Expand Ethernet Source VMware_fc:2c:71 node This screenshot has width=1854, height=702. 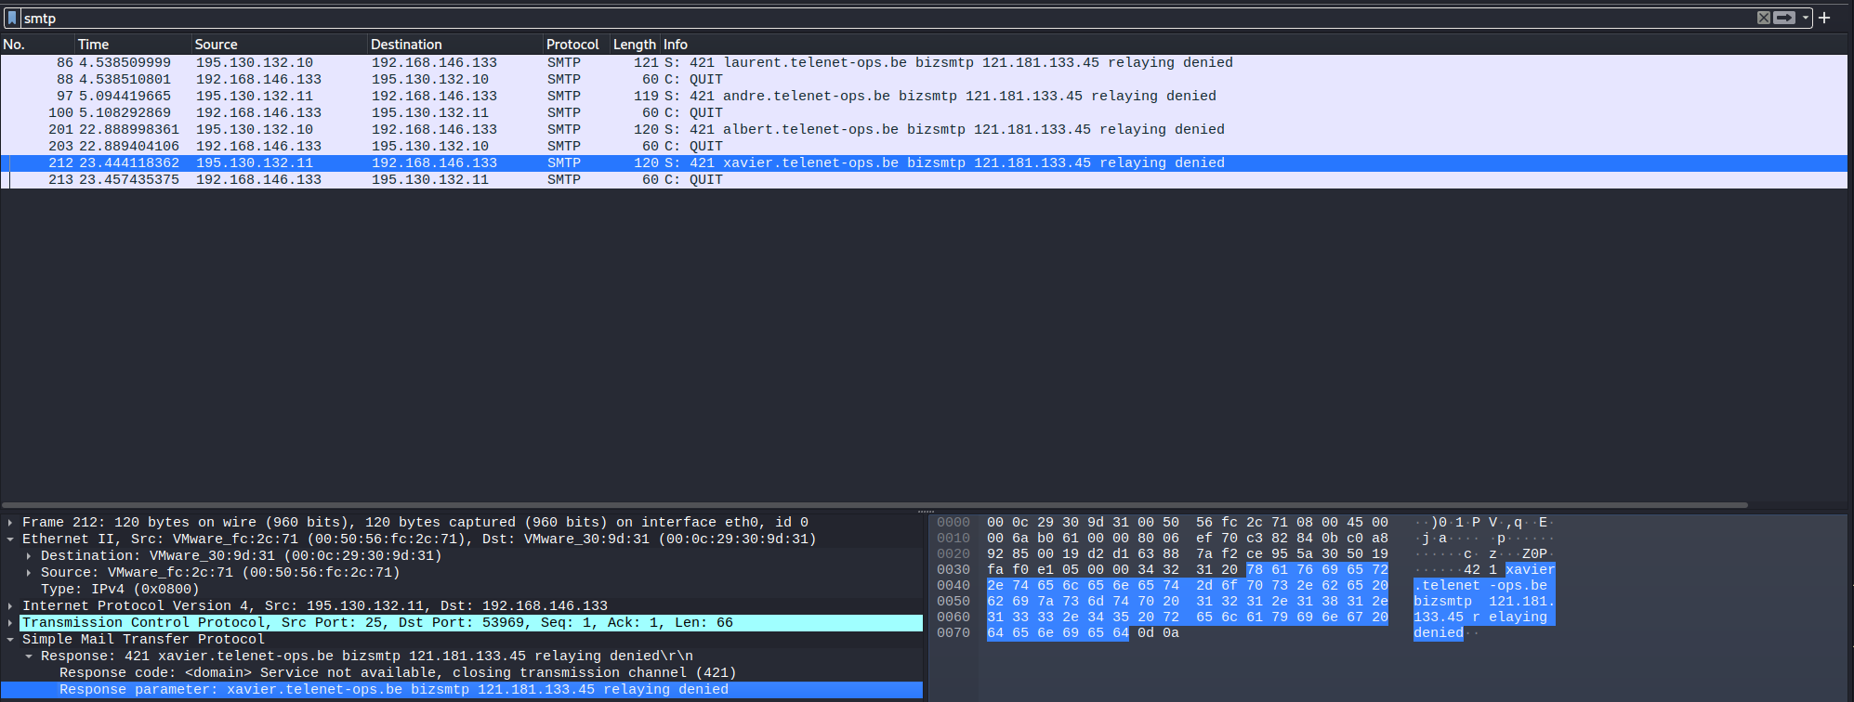tap(29, 573)
